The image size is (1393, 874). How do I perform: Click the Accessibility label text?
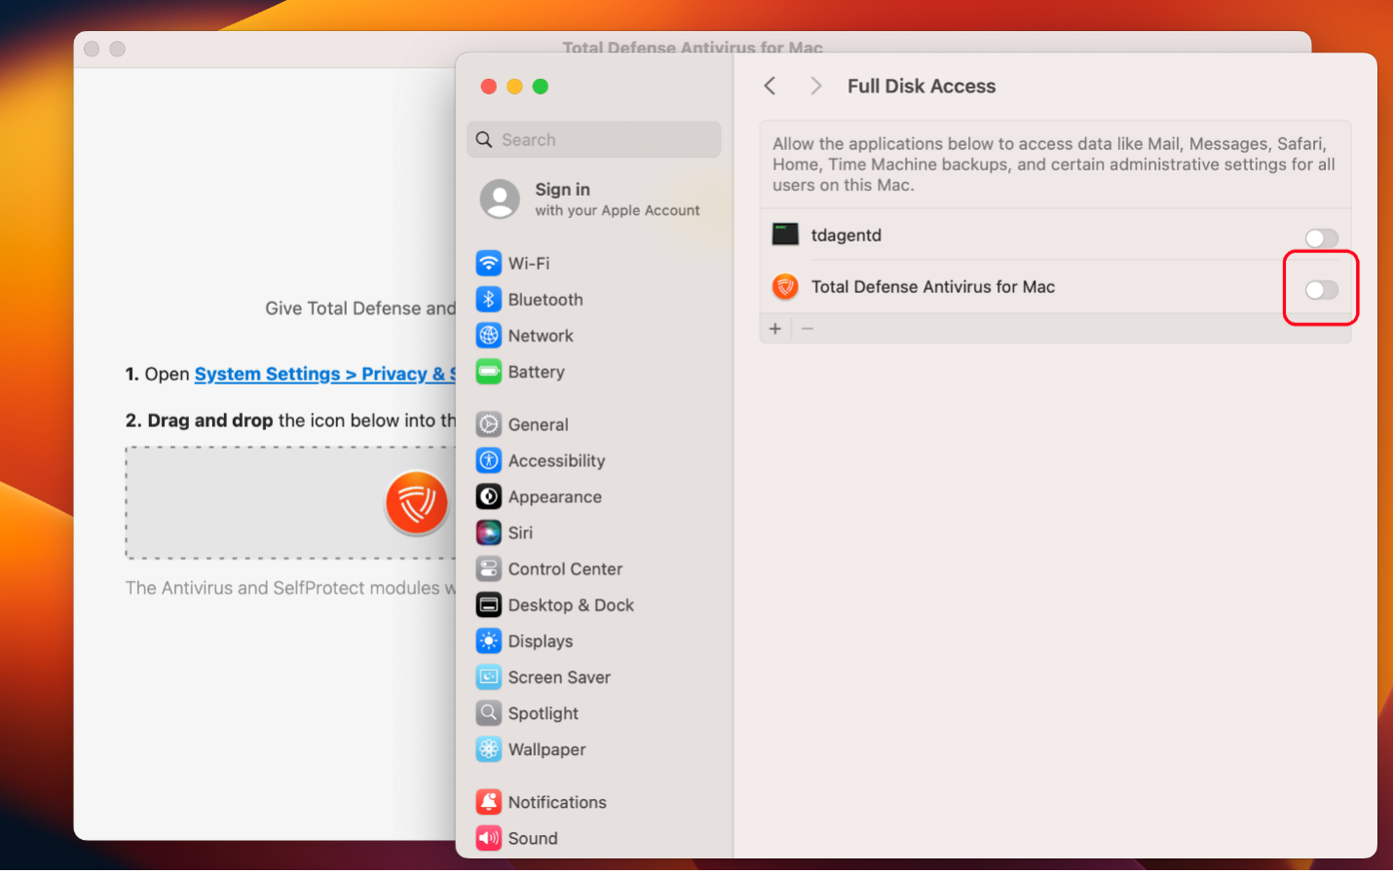point(556,460)
